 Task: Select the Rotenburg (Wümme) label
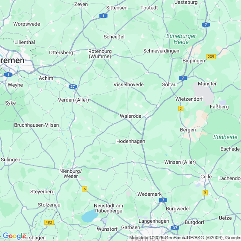pos(100,54)
